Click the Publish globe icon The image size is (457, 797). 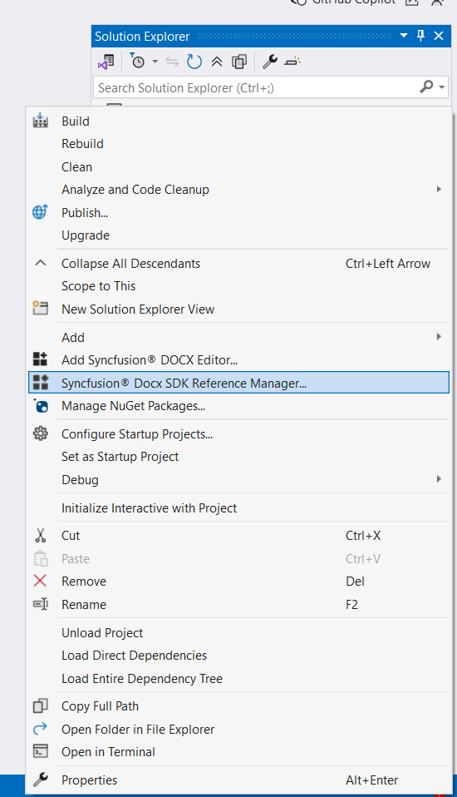tap(40, 212)
